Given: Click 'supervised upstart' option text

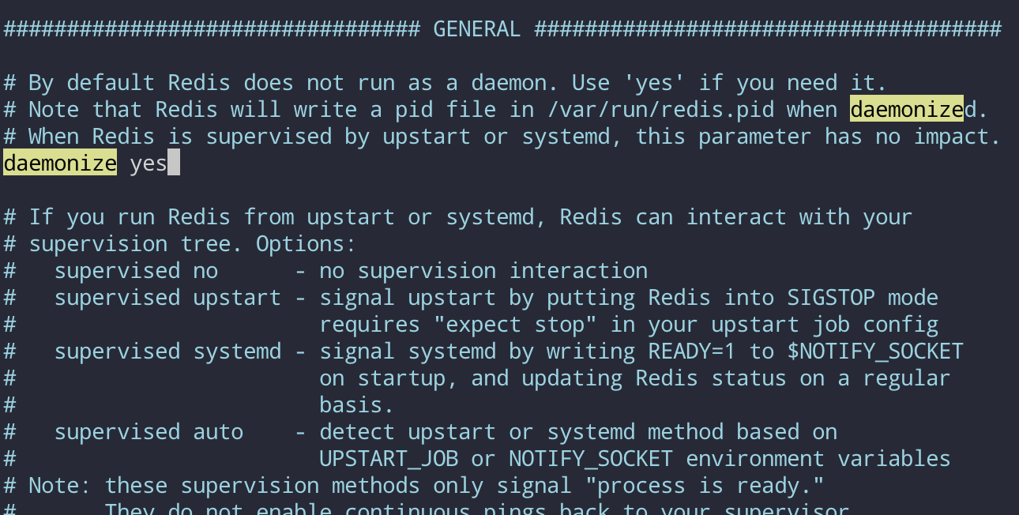Looking at the screenshot, I should click(x=167, y=298).
